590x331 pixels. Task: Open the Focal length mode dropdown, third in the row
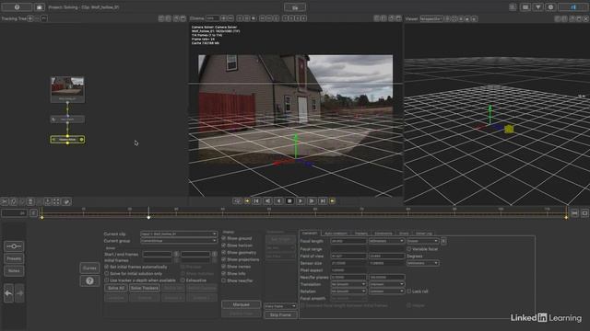pos(422,241)
